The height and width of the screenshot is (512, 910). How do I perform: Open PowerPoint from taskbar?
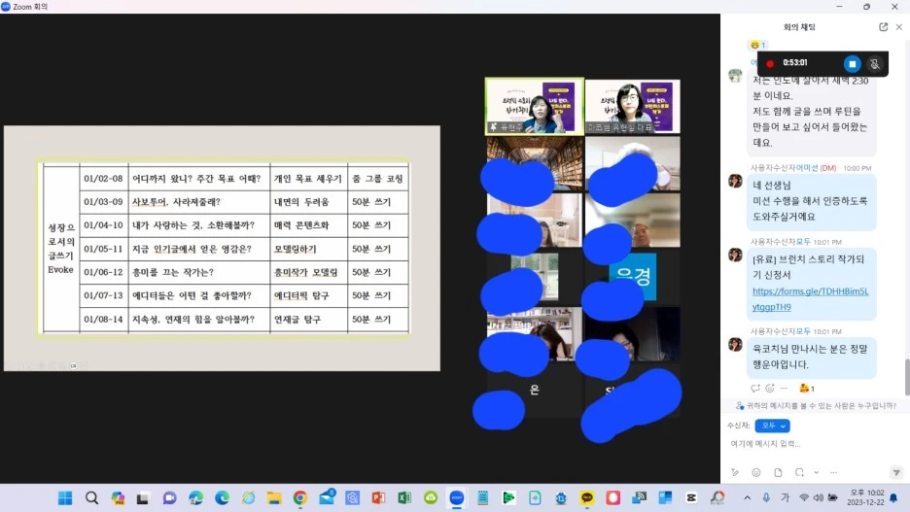click(378, 498)
